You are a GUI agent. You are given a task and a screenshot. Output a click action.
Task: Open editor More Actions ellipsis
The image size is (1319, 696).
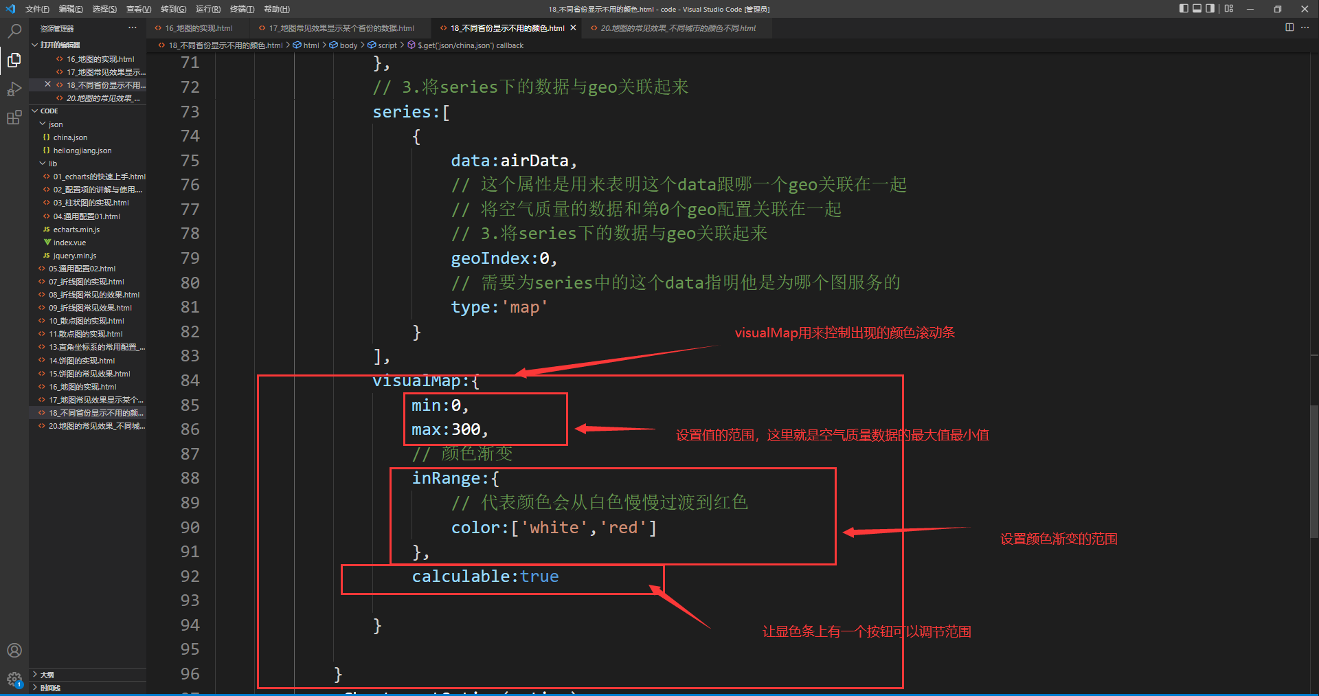point(1305,27)
